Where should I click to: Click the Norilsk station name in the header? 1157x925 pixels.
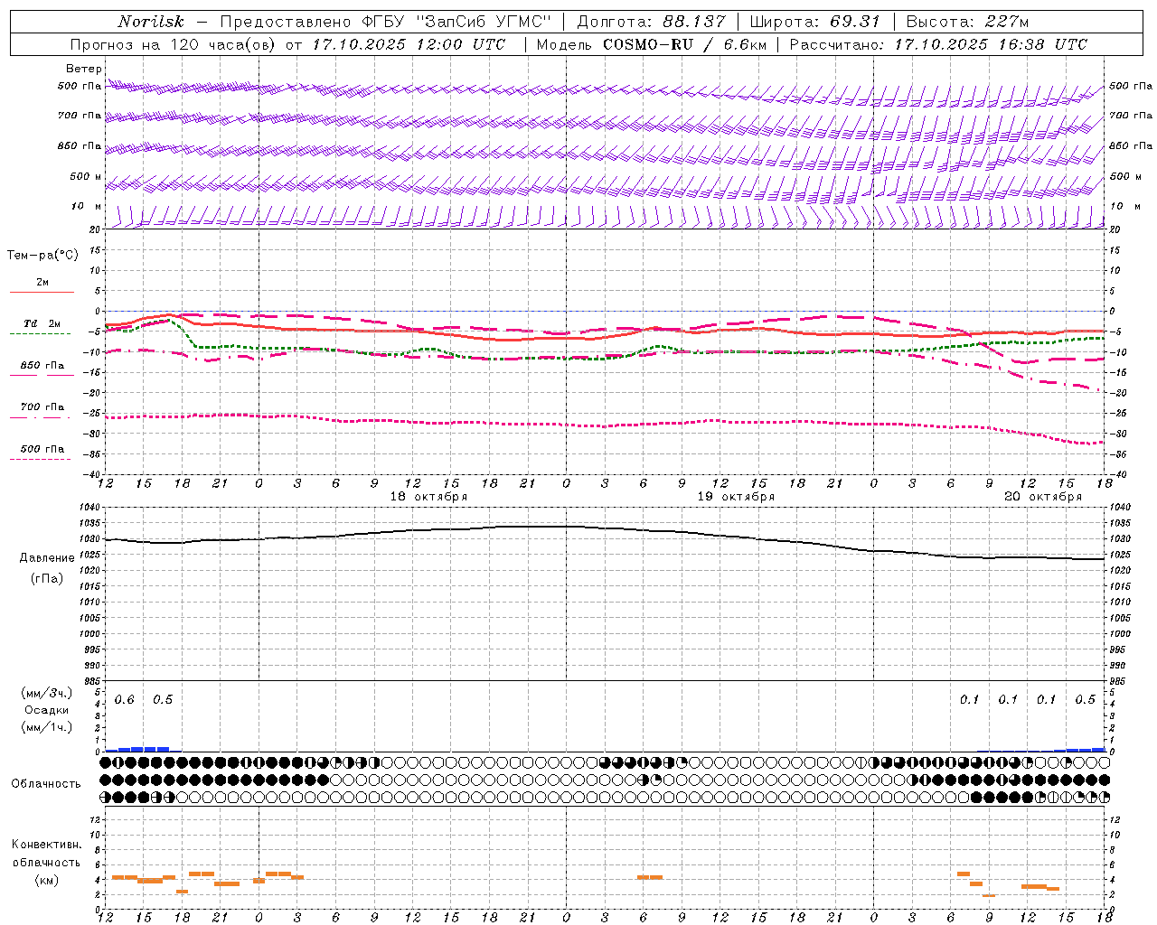pyautogui.click(x=151, y=22)
